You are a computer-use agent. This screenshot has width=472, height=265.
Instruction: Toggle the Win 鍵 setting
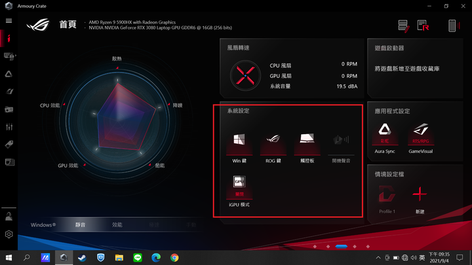239,148
